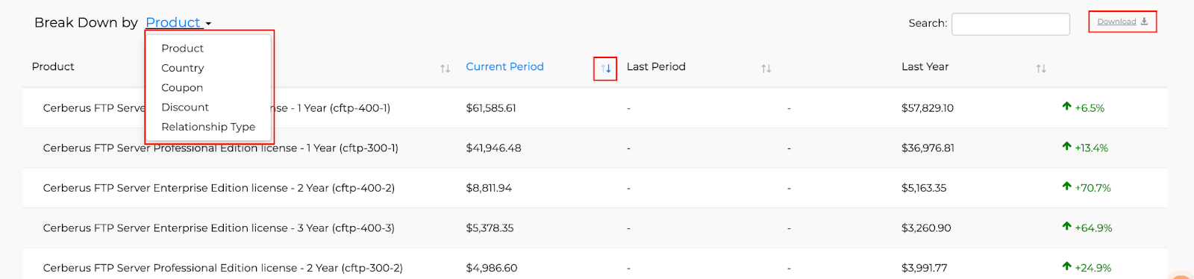Click the +70.7% green up arrow
The image size is (1194, 279).
tap(1066, 186)
